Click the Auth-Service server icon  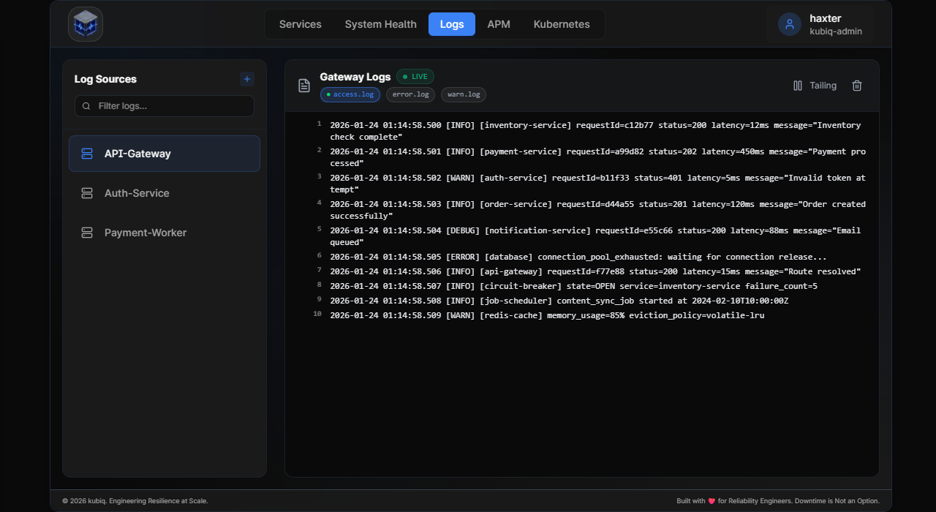tap(87, 193)
